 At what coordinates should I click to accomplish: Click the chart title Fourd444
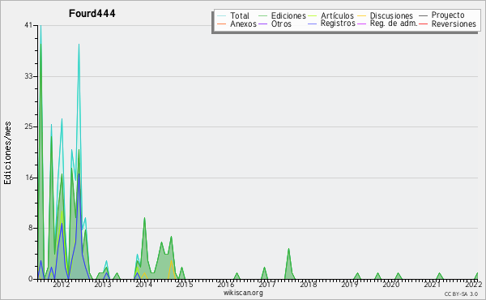92,14
